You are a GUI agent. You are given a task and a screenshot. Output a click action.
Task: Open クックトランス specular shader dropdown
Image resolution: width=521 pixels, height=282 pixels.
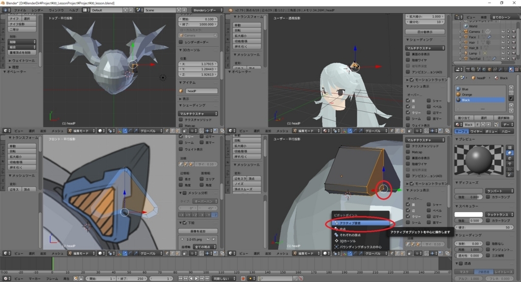pos(500,214)
